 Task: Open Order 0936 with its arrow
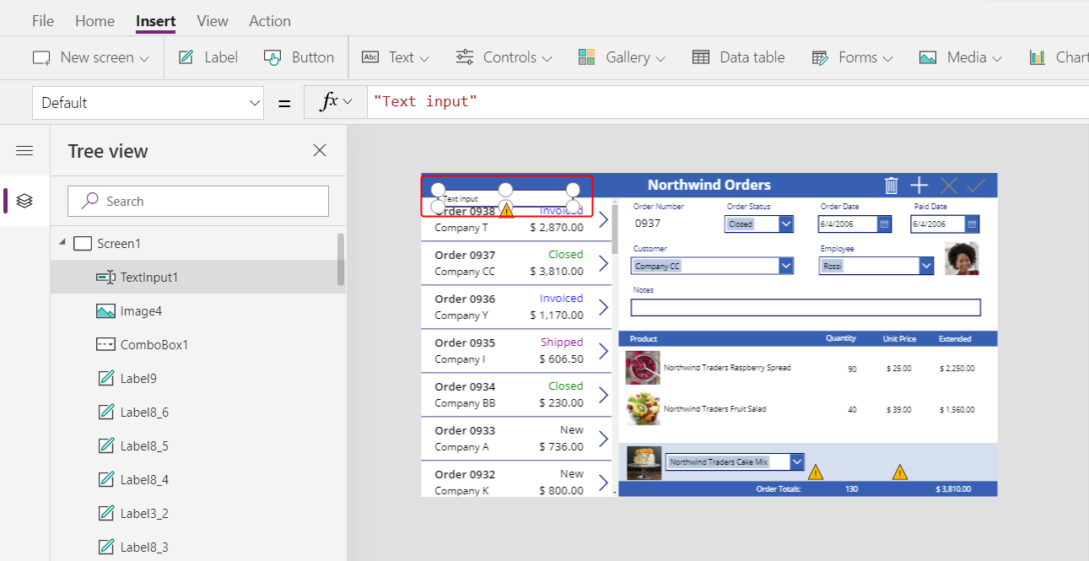pos(603,307)
